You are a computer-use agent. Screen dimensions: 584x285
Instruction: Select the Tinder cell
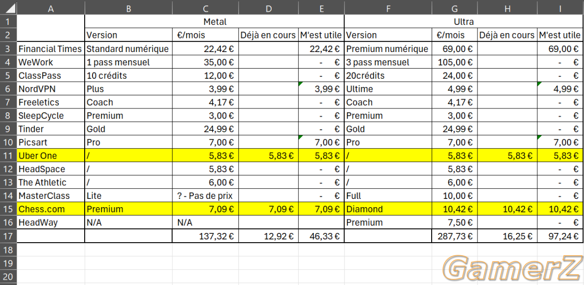click(x=51, y=129)
